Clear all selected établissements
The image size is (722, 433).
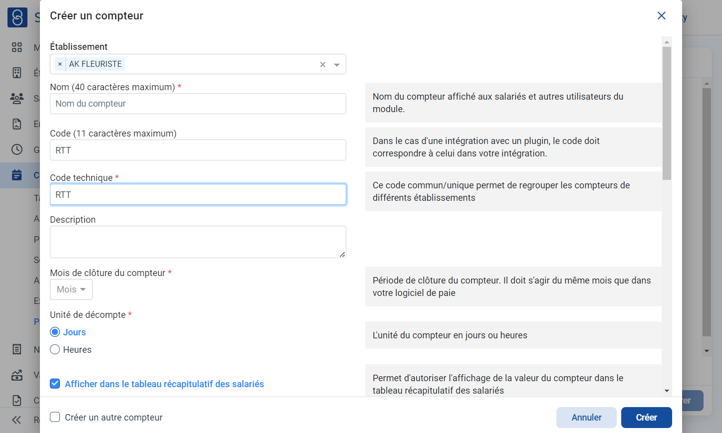coord(323,64)
